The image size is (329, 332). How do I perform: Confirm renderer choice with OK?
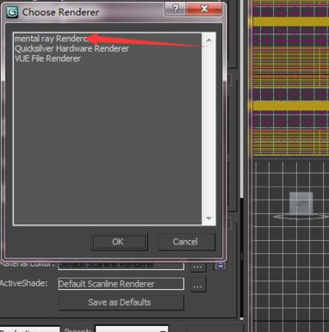[119, 242]
